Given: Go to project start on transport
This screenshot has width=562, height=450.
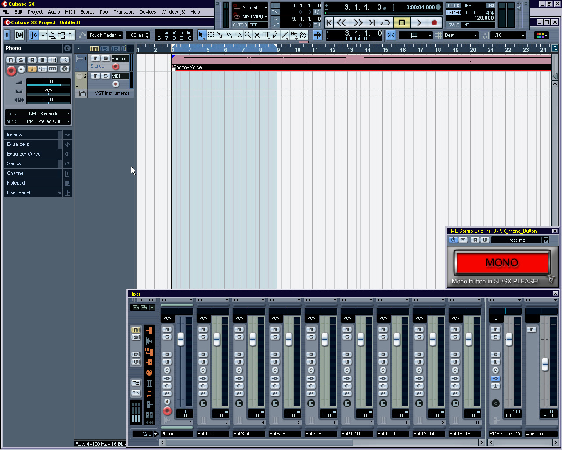Looking at the screenshot, I should [x=329, y=22].
